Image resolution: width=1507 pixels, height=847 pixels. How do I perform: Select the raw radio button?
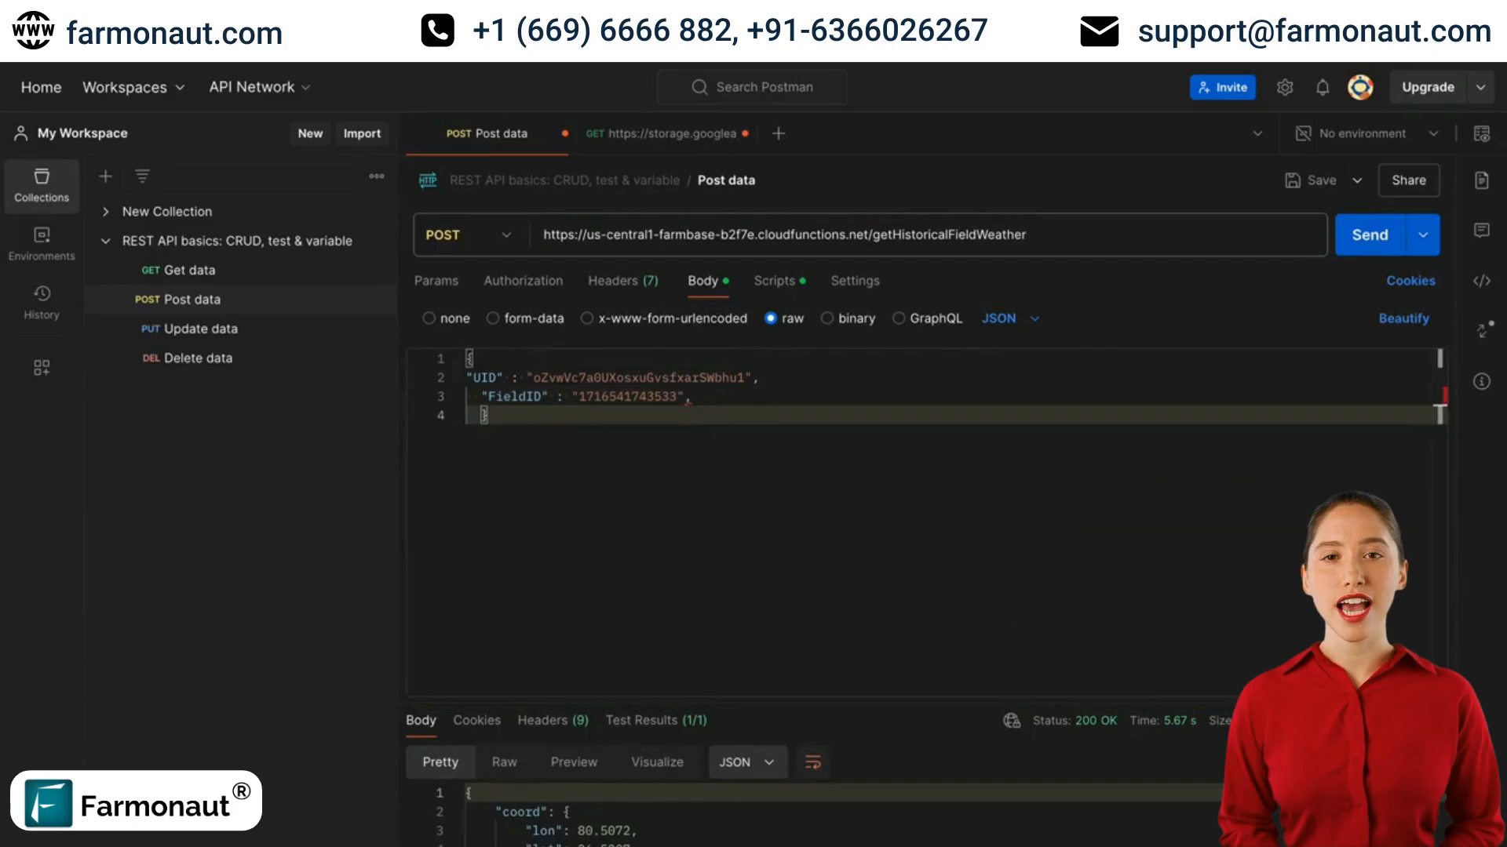[770, 318]
